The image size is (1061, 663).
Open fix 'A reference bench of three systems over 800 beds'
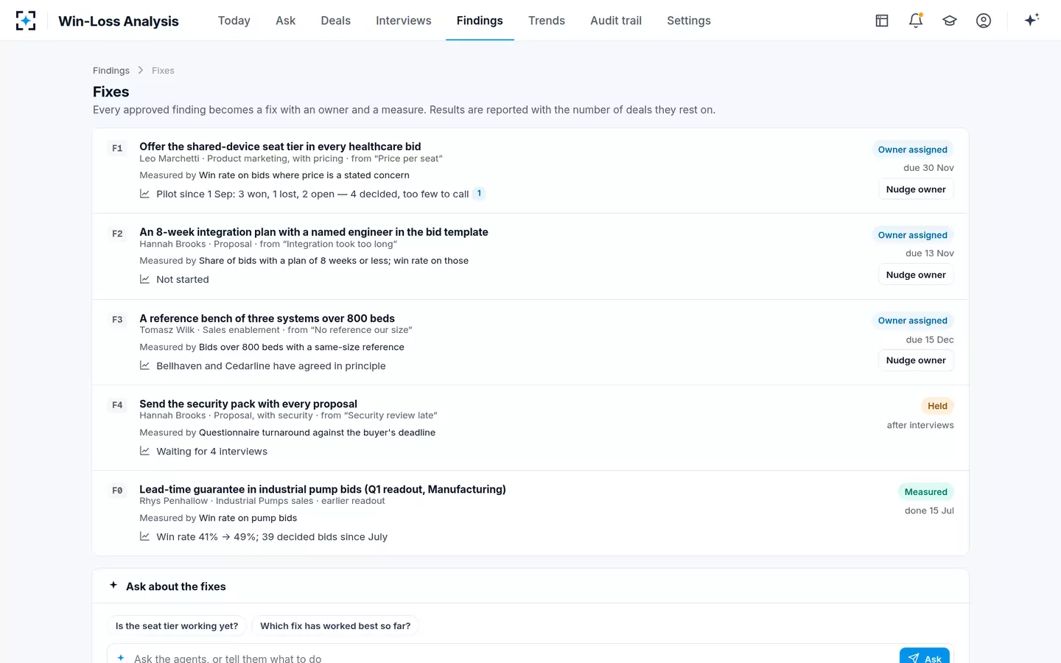pyautogui.click(x=267, y=318)
